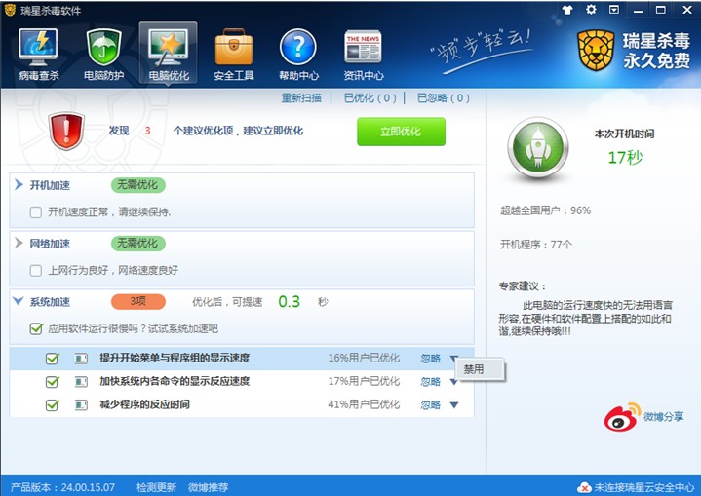The width and height of the screenshot is (701, 496).
Task: Click the cloud disconnected status icon
Action: click(583, 487)
